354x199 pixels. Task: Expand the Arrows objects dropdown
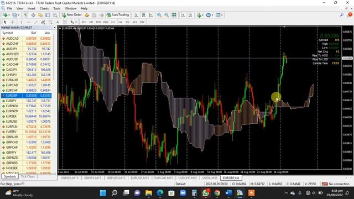point(76,22)
